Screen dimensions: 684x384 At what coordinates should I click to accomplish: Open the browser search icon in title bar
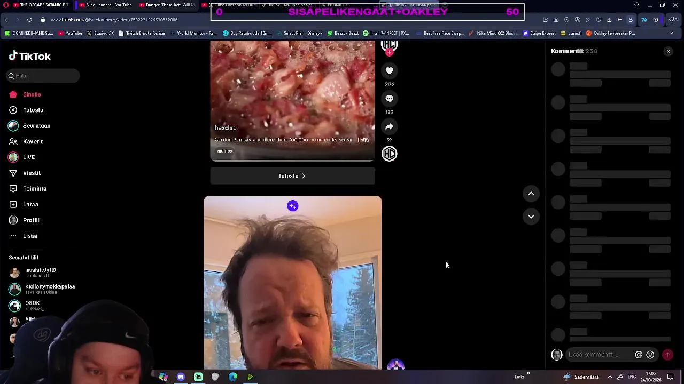click(x=636, y=5)
